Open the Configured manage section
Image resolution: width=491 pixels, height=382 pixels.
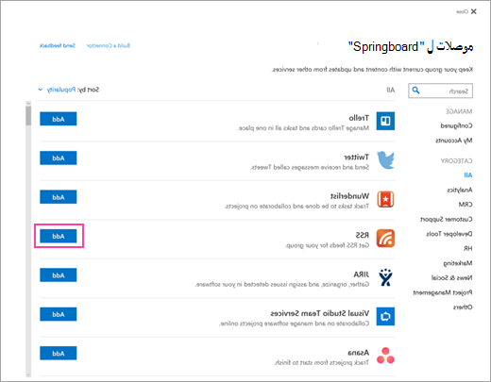point(456,125)
